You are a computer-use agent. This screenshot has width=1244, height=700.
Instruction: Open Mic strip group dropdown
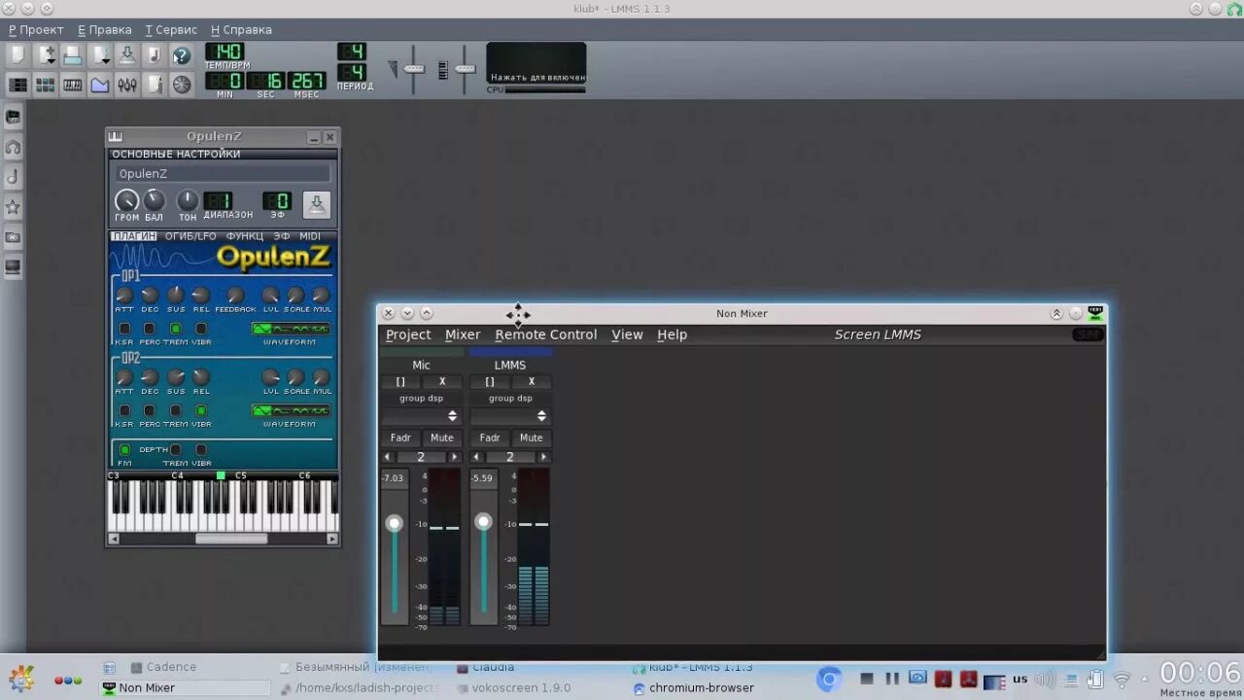point(421,416)
